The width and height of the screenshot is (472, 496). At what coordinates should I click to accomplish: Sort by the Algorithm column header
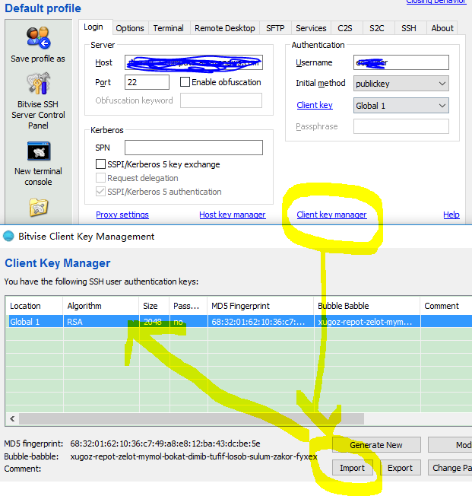pos(101,306)
